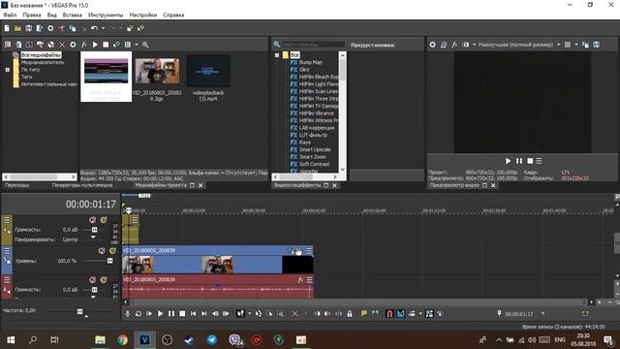
Task: Solo the first audio track
Action: pyautogui.click(x=104, y=220)
